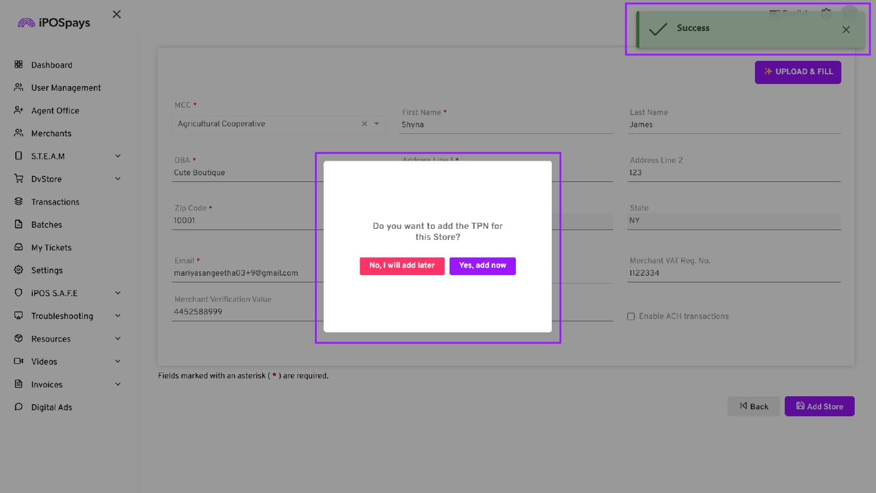Enable ACH transactions checkbox
Viewport: 876px width, 493px height.
631,316
